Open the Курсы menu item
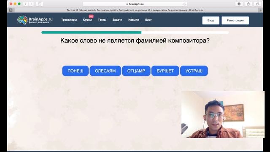The height and width of the screenshot is (152, 270). (x=87, y=20)
